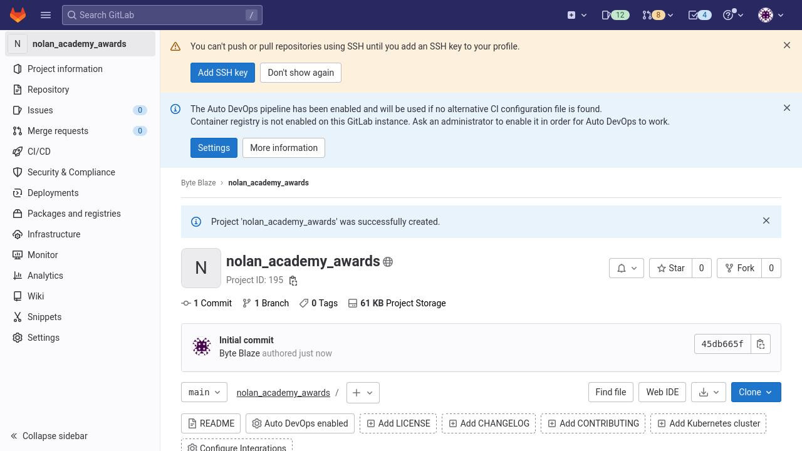Screen dimensions: 802x451
Task: Click nolan_academy_awards breadcrumb link
Action: click(x=268, y=183)
